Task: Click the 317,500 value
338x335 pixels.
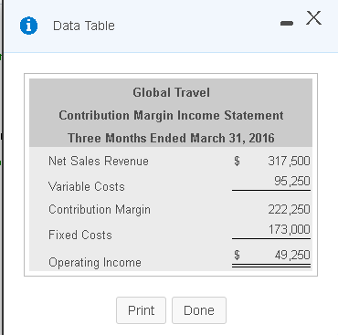Action: click(289, 161)
